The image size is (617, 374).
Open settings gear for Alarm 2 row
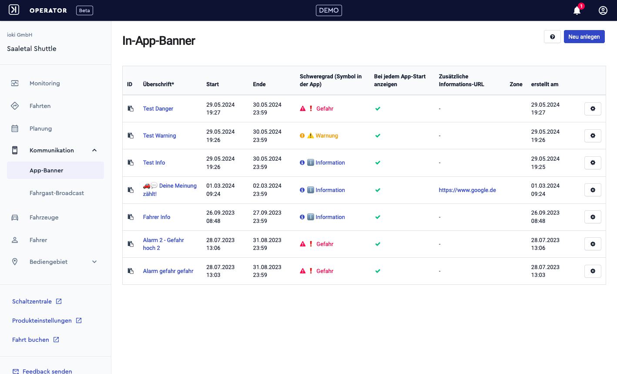[593, 244]
